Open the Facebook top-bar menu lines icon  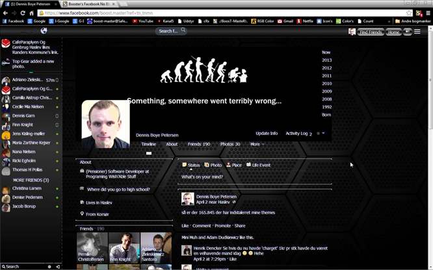click(x=417, y=31)
